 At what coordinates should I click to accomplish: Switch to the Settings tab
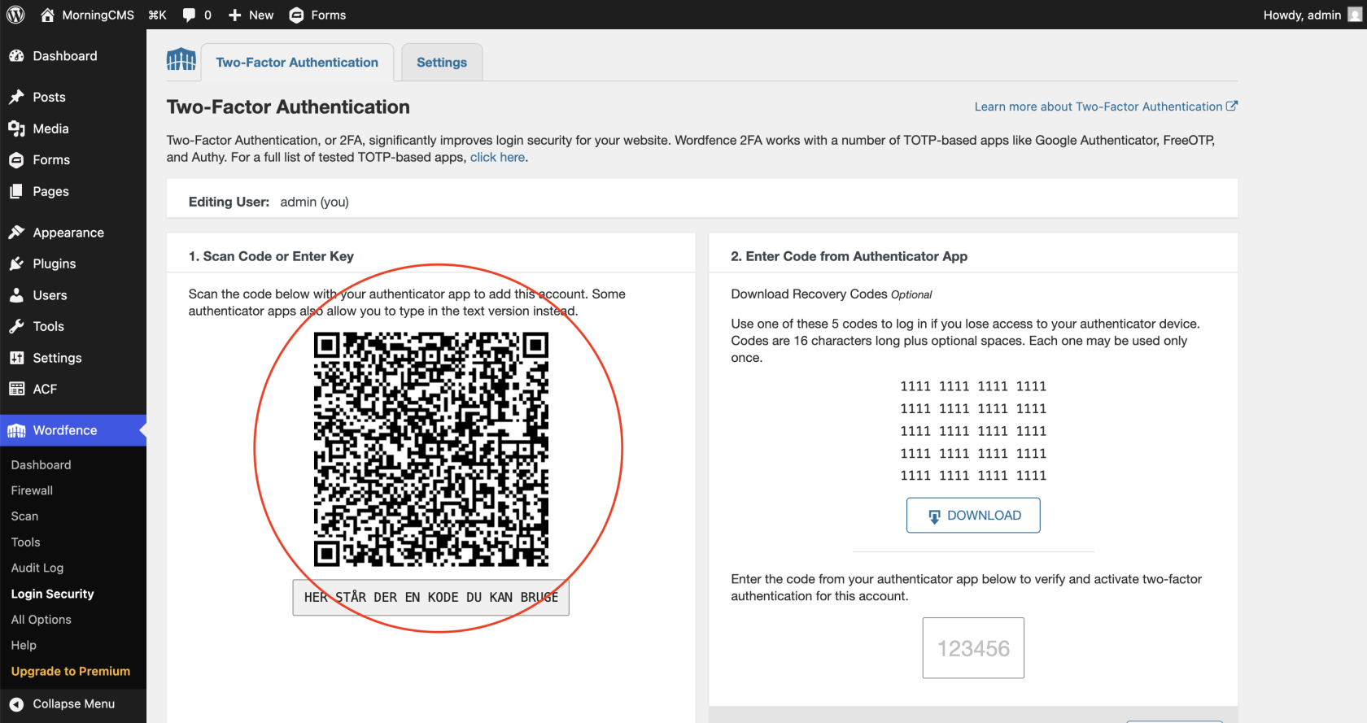pyautogui.click(x=442, y=63)
